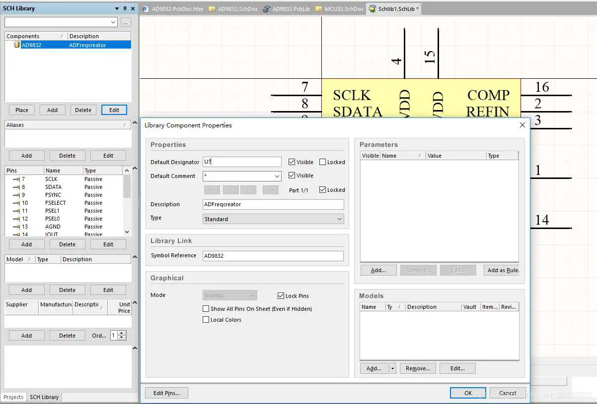The image size is (597, 404).
Task: Select pin 13 AGND row
Action: pos(64,227)
